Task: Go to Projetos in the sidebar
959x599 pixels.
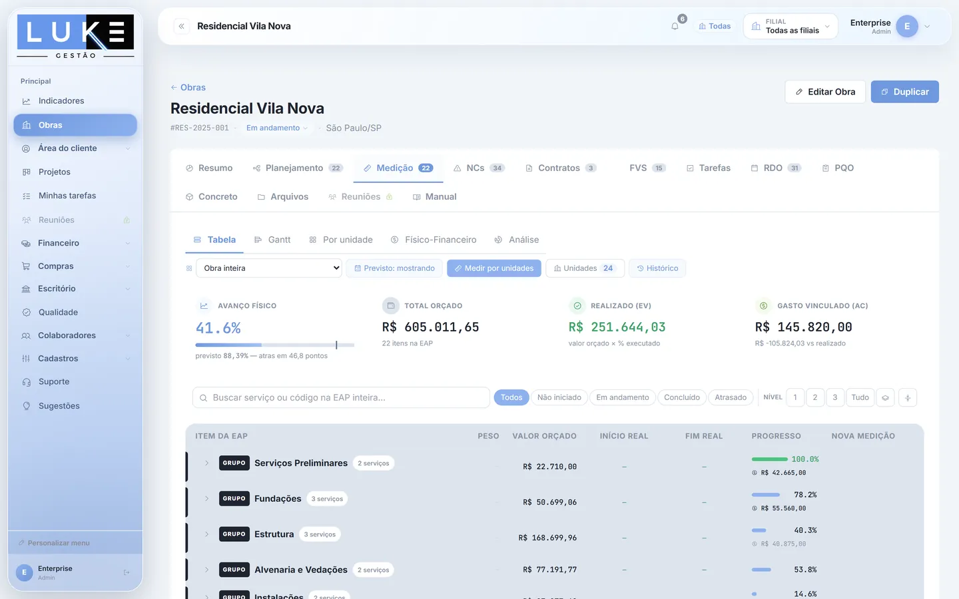Action: [x=75, y=172]
